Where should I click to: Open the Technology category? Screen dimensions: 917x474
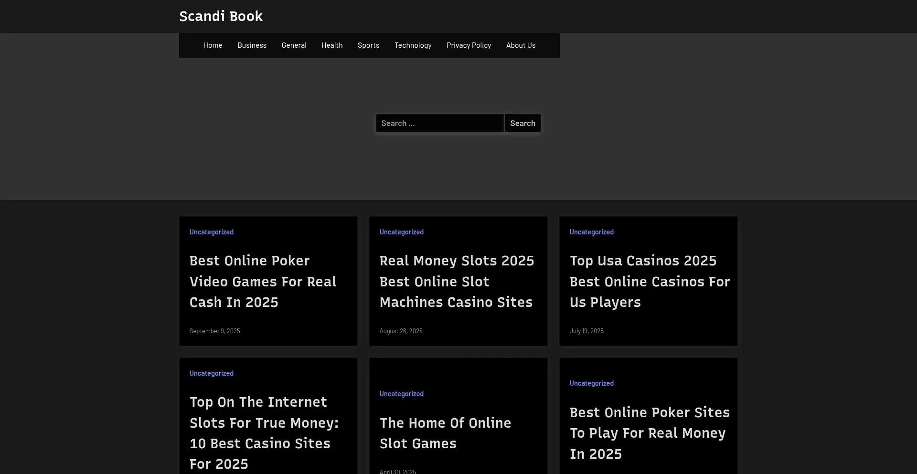pyautogui.click(x=413, y=45)
